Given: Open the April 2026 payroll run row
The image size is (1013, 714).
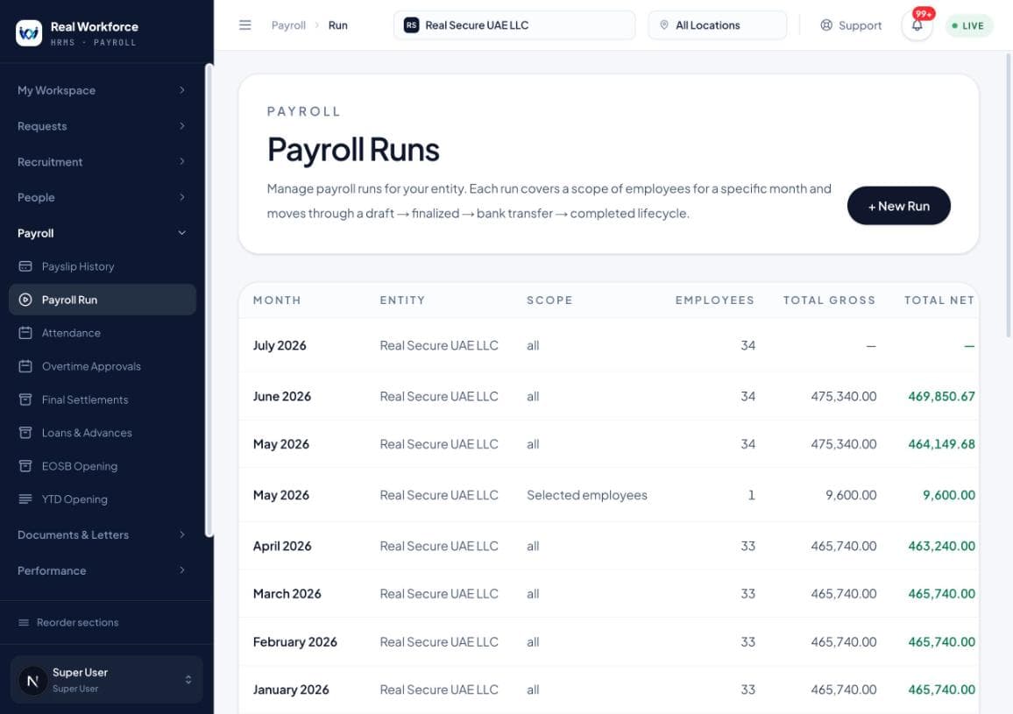Looking at the screenshot, I should coord(608,546).
